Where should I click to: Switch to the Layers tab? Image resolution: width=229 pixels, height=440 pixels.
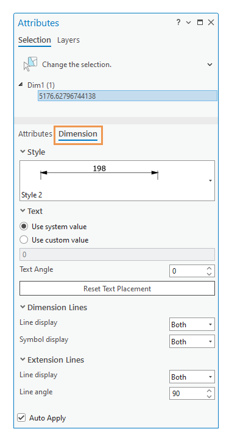68,40
